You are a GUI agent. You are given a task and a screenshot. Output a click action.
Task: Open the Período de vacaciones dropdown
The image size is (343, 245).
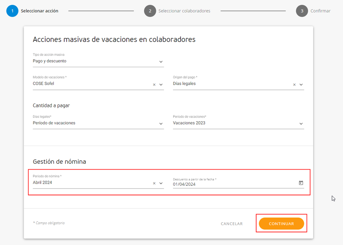click(x=238, y=123)
